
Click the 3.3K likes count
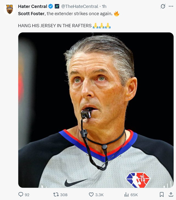tap(99, 195)
